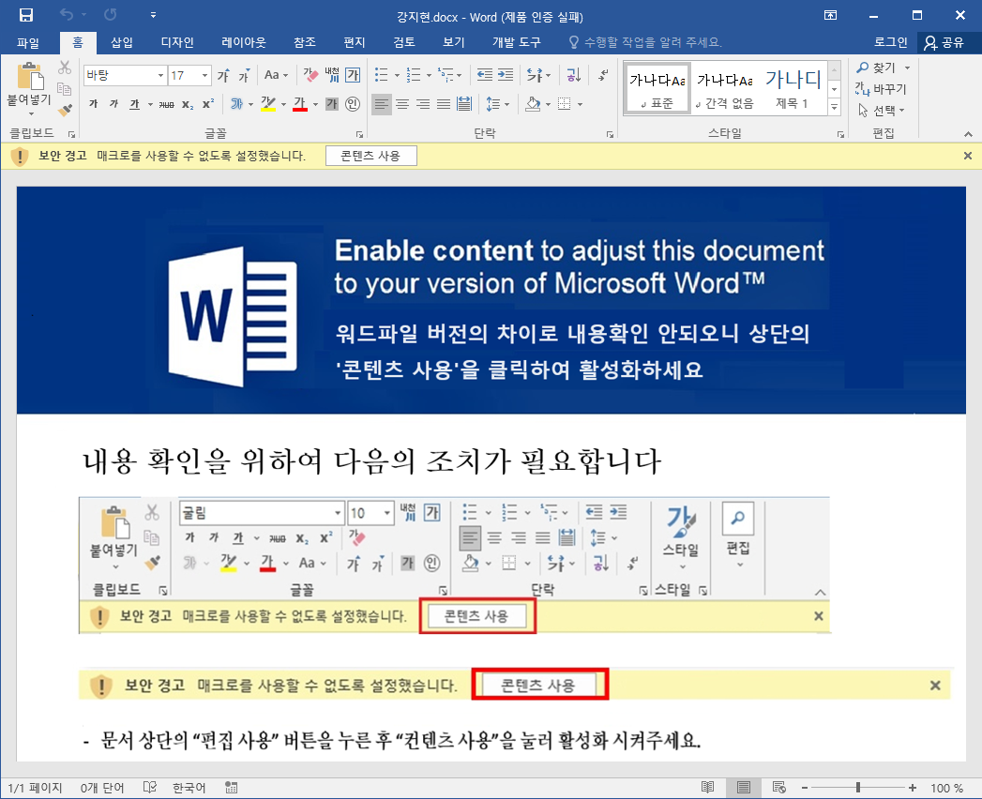Undo the last action

tap(67, 14)
